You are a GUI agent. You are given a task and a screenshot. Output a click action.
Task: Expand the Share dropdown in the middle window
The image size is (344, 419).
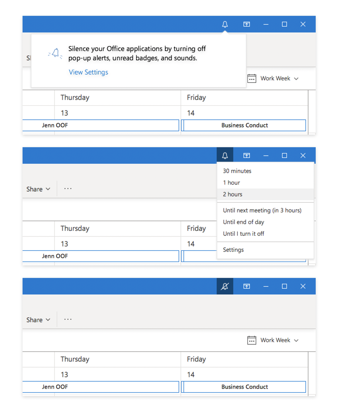(38, 189)
